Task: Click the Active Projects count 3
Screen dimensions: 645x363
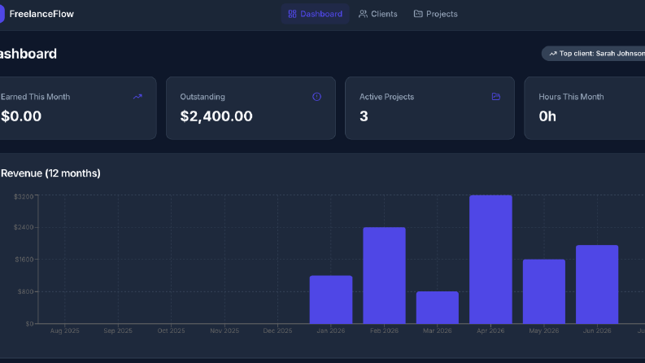Action: click(364, 116)
